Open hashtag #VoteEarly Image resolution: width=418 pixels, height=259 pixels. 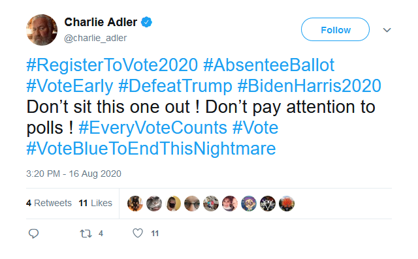tap(70, 86)
